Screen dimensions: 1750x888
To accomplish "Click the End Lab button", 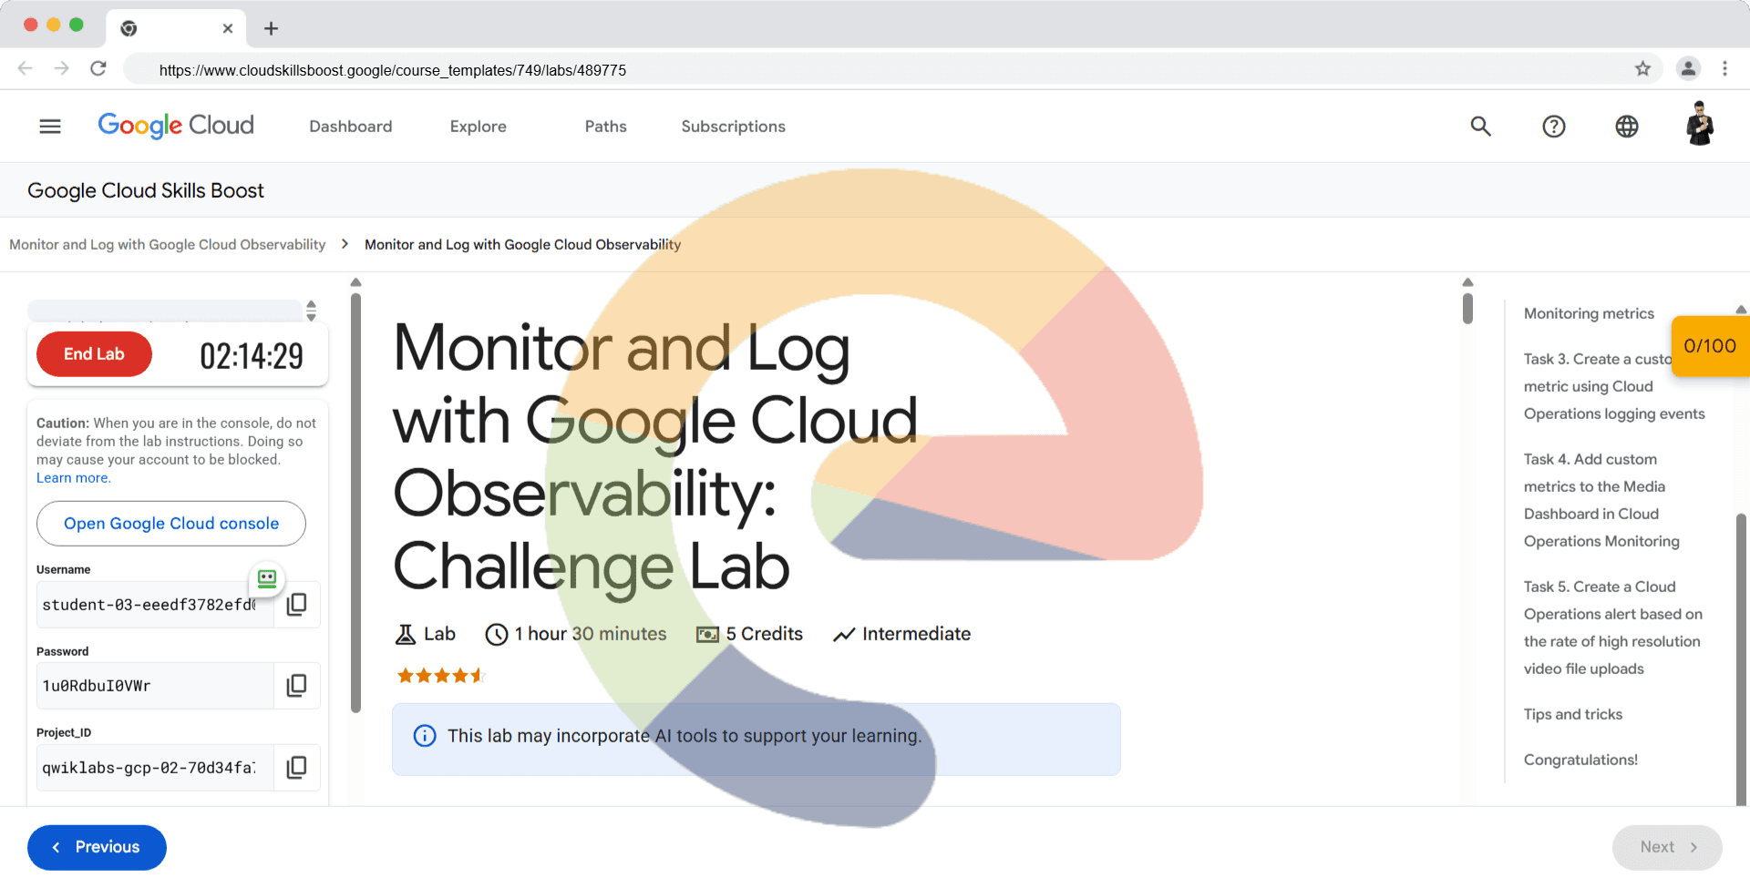I will [x=94, y=354].
